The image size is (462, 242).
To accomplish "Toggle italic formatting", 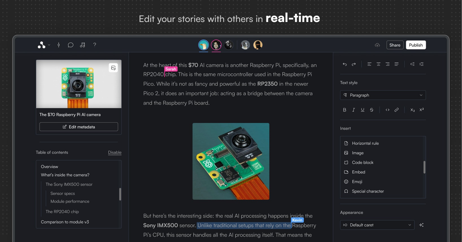I will point(354,110).
